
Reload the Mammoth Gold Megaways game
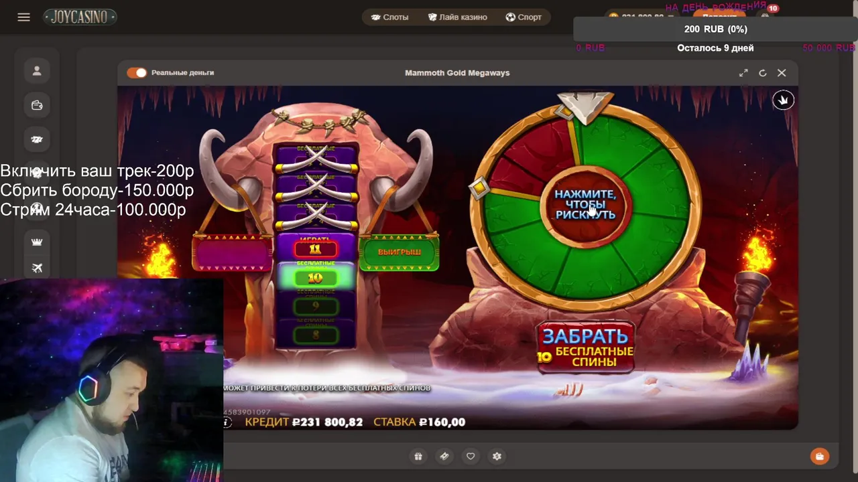tap(762, 73)
